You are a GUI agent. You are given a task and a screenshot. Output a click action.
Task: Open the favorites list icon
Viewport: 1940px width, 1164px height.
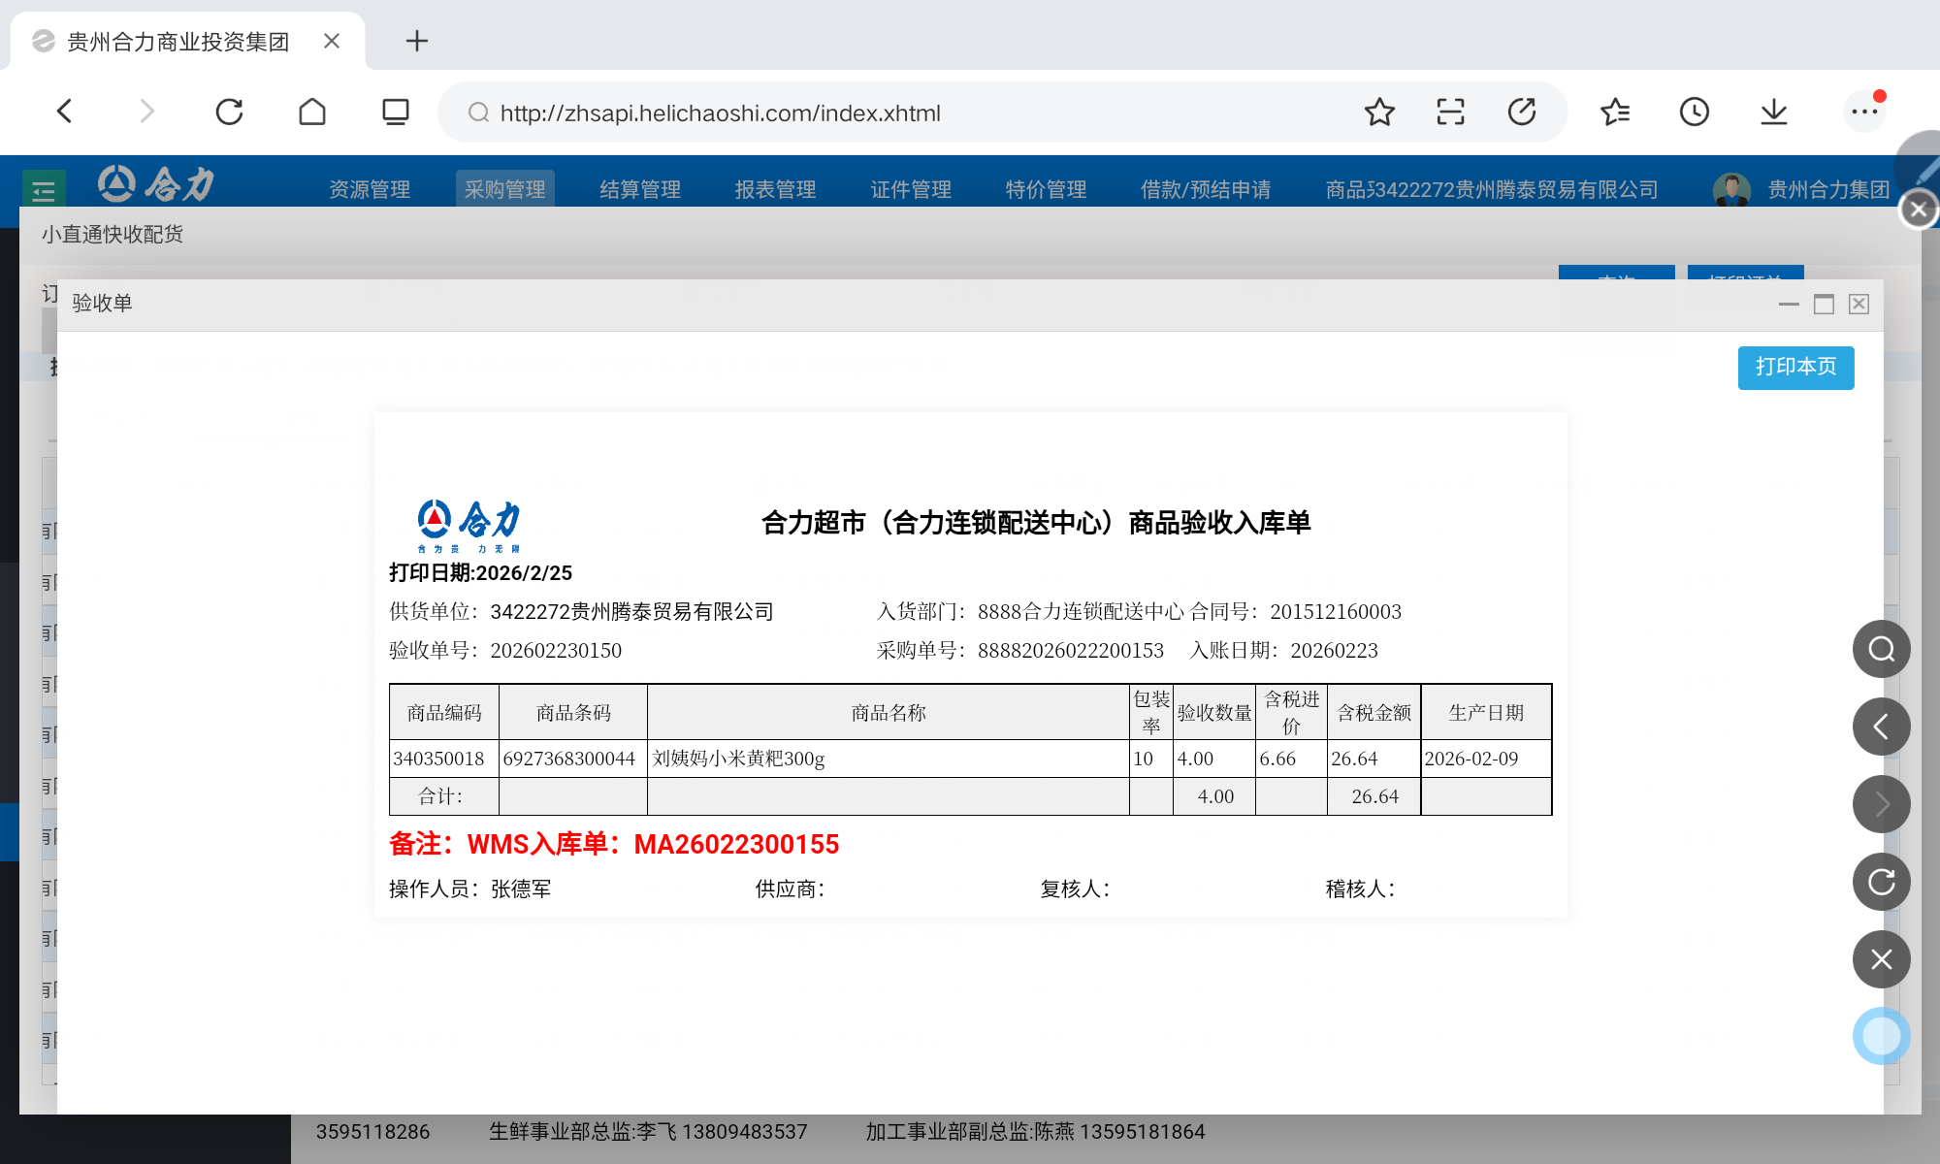[x=1615, y=113]
